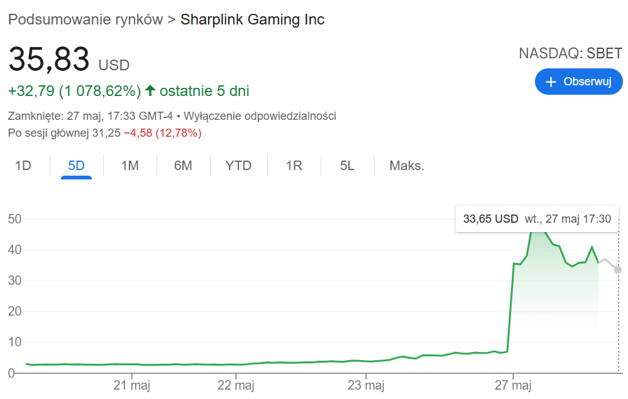Follow the stock with the Obserwuj button

[578, 82]
